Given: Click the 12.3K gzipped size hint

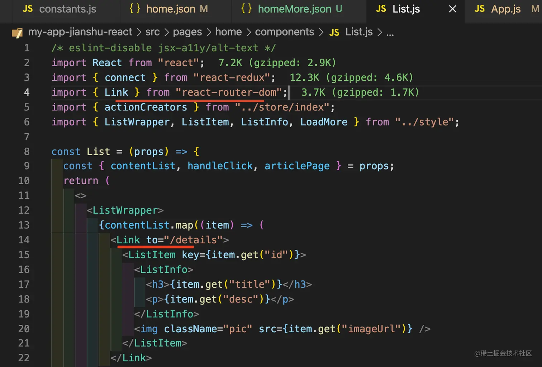Looking at the screenshot, I should pyautogui.click(x=351, y=78).
